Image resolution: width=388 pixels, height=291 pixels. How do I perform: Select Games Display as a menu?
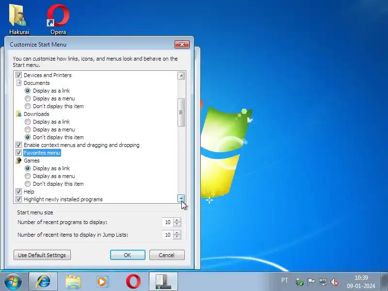pyautogui.click(x=28, y=176)
